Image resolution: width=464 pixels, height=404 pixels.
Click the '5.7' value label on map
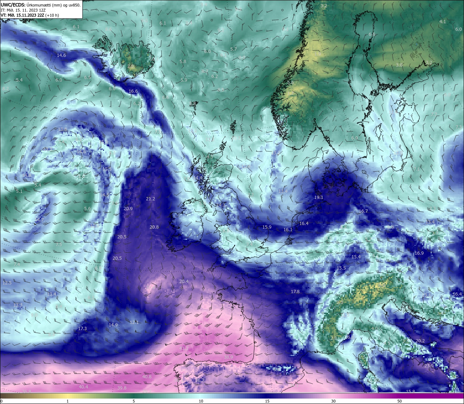[x=233, y=49]
